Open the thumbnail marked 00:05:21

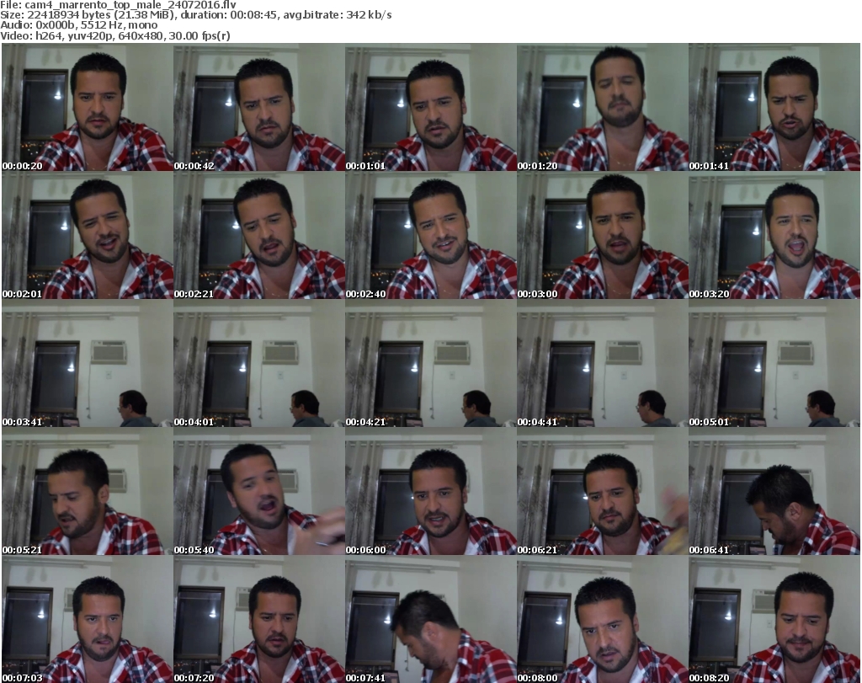(x=88, y=492)
